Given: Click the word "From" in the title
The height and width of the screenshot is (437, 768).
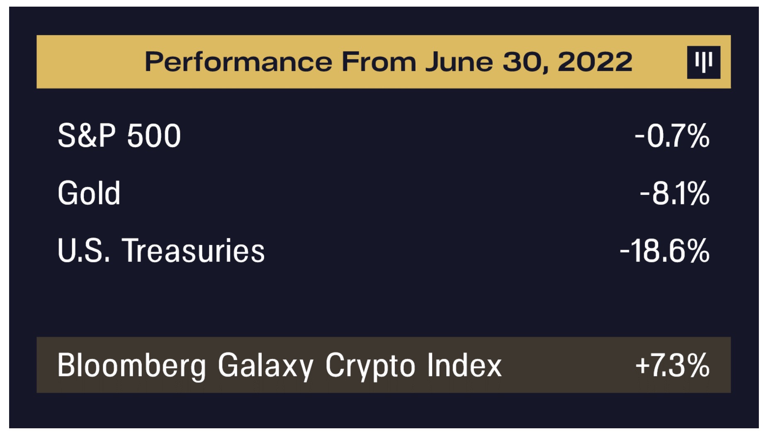Looking at the screenshot, I should pyautogui.click(x=378, y=62).
